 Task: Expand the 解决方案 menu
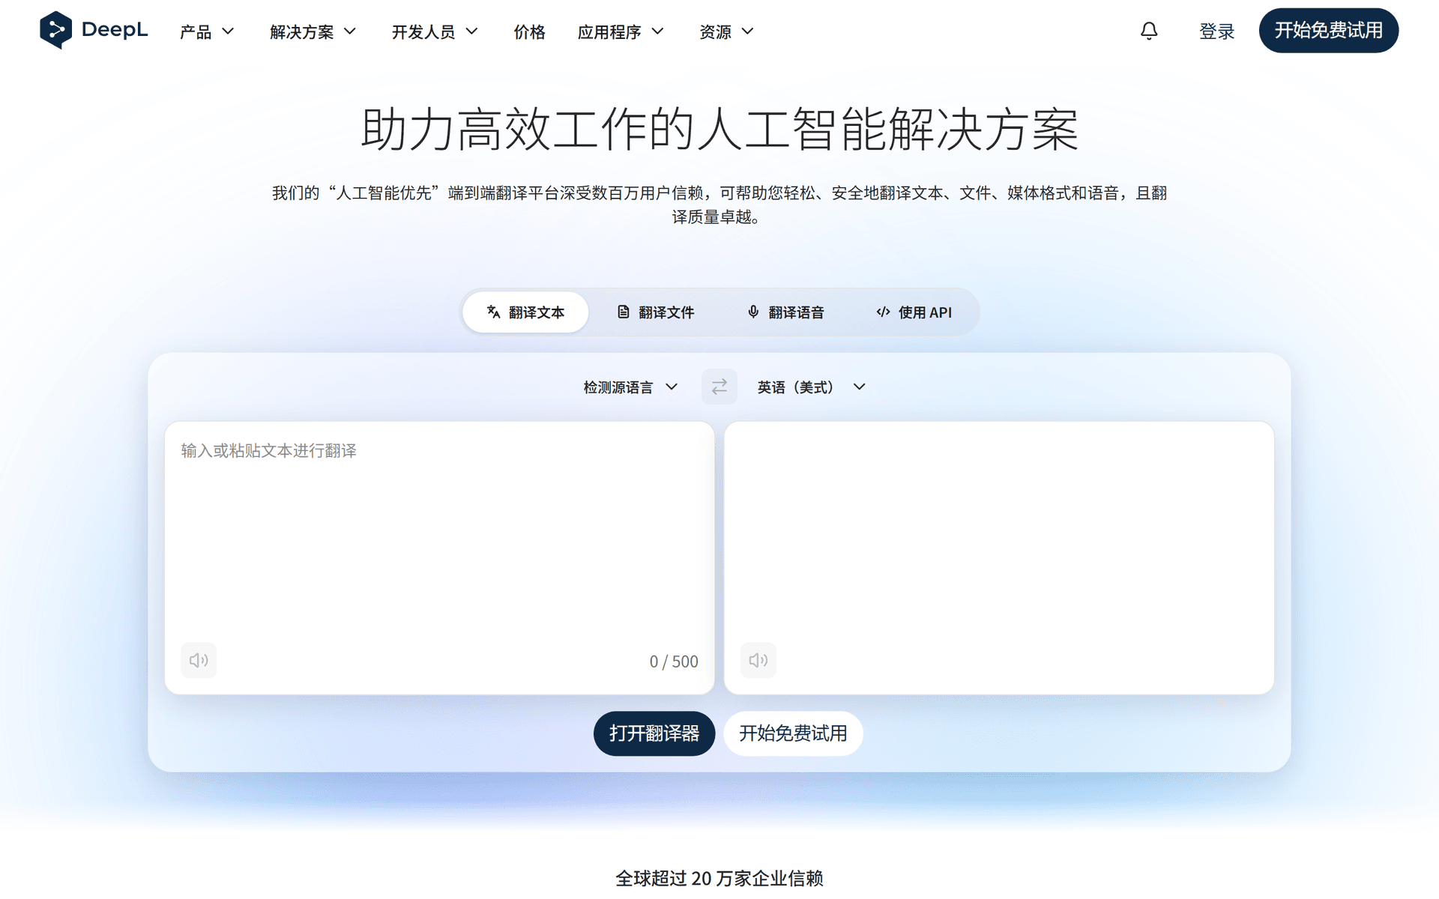click(x=313, y=31)
